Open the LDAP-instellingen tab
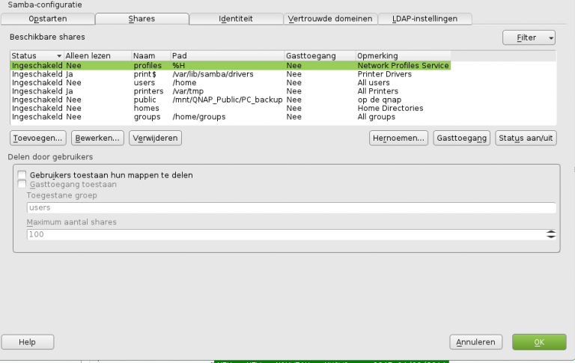Viewport: 575px width, 363px height. (x=425, y=19)
